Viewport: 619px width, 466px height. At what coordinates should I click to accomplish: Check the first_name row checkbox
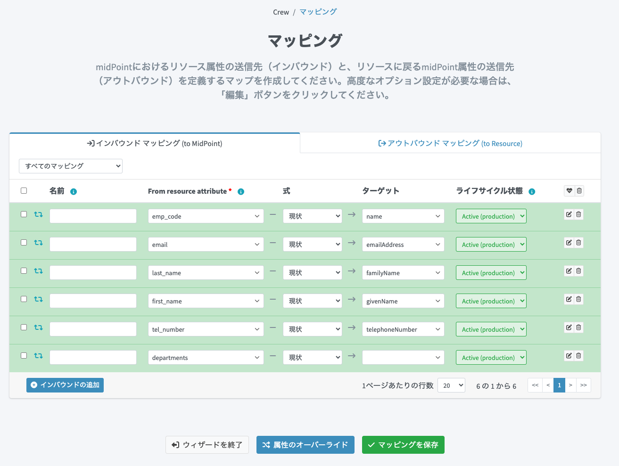pos(24,299)
